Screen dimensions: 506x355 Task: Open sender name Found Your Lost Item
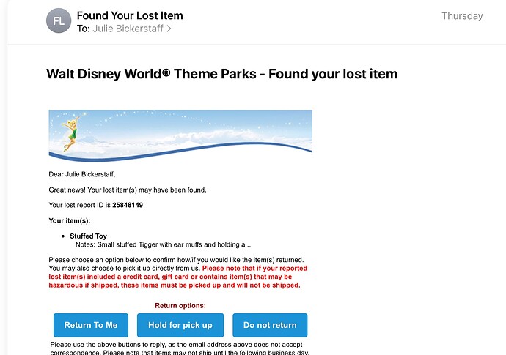[130, 15]
